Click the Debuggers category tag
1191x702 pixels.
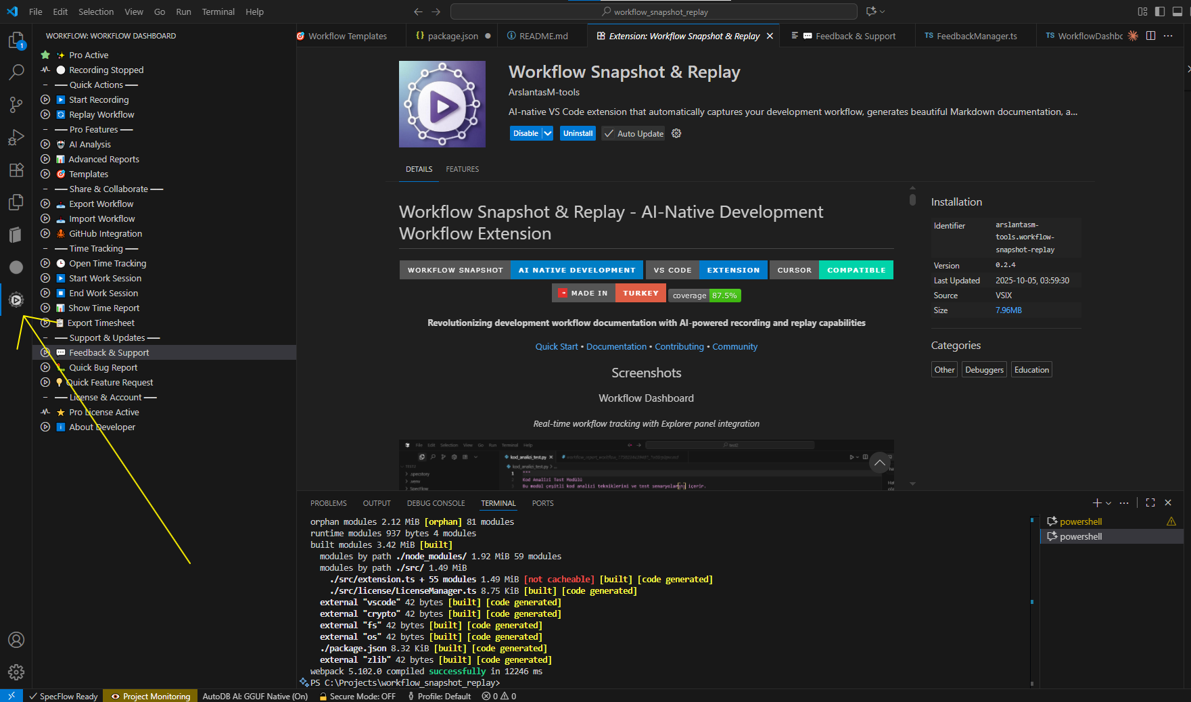984,370
